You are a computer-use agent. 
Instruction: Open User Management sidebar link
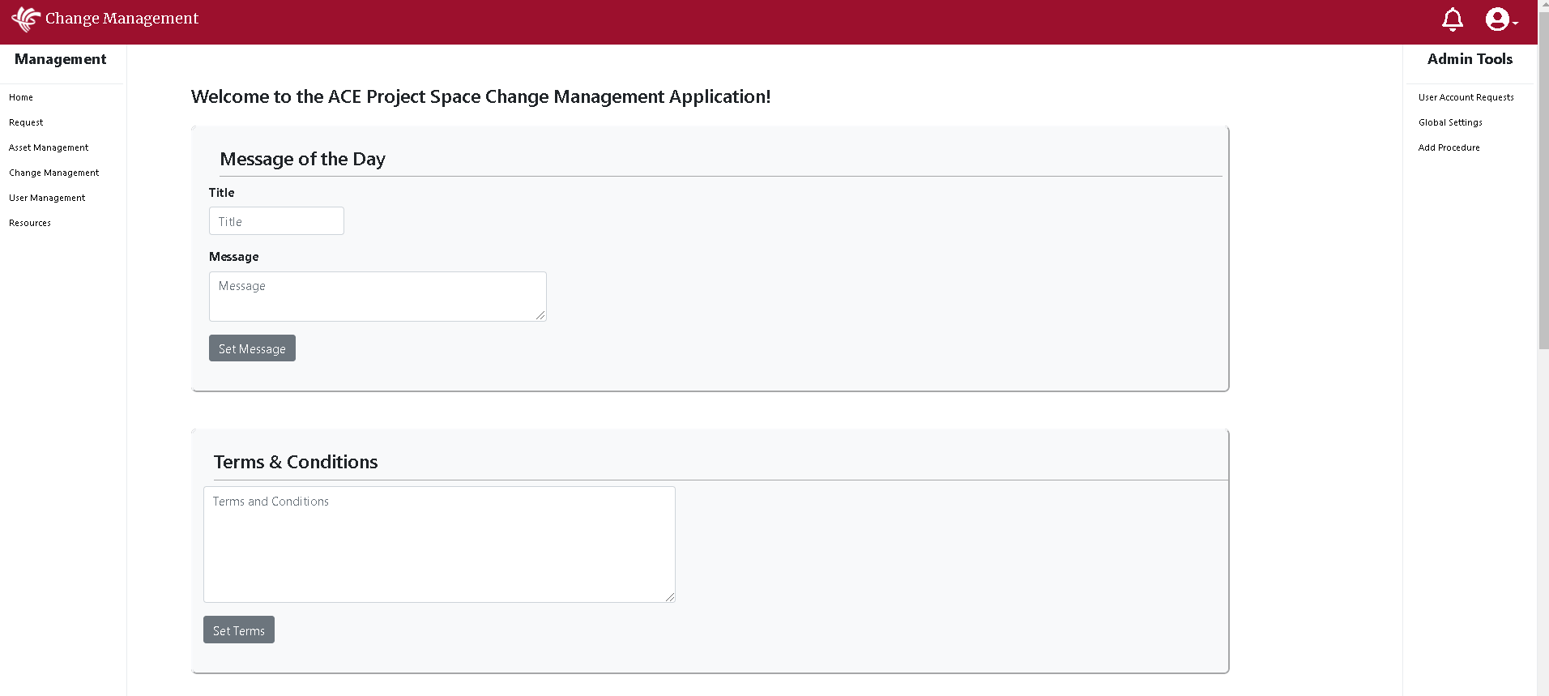[47, 198]
